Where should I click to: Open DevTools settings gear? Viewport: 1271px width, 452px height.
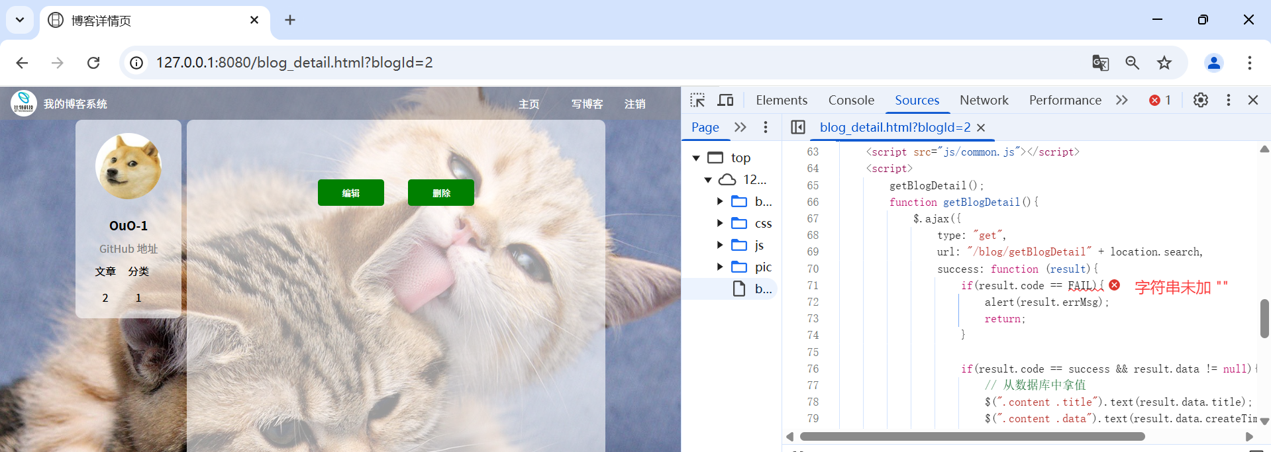point(1200,100)
